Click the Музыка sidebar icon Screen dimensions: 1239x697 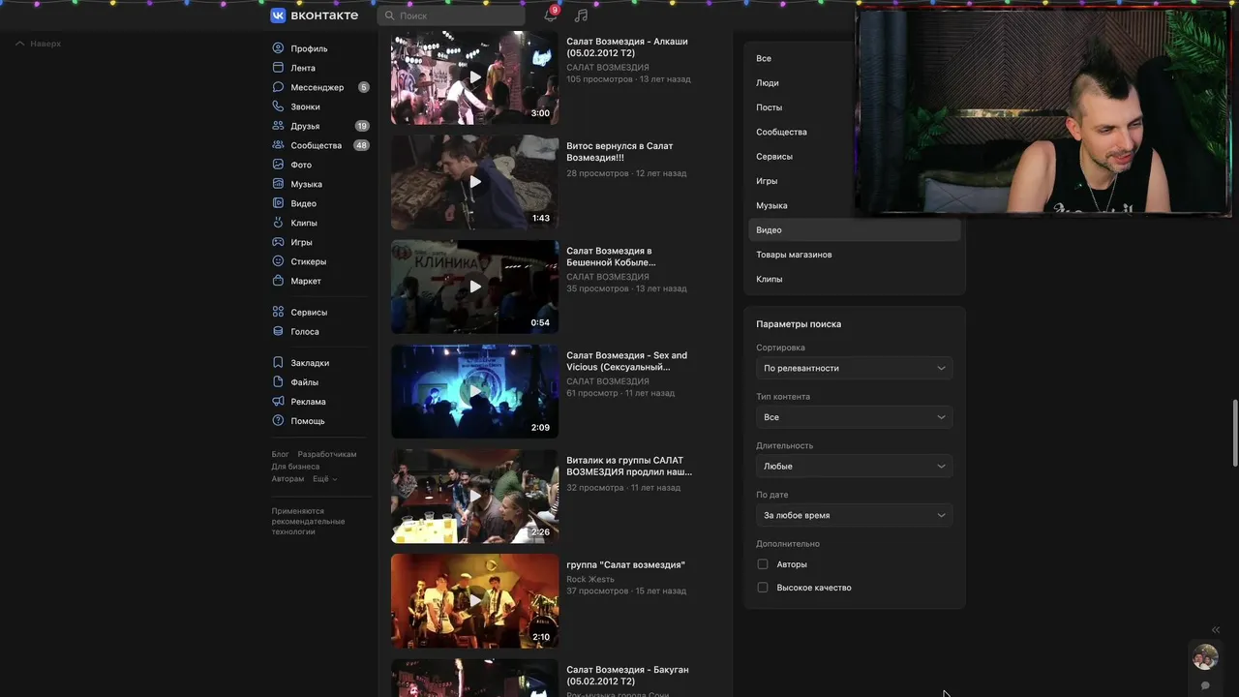279,184
